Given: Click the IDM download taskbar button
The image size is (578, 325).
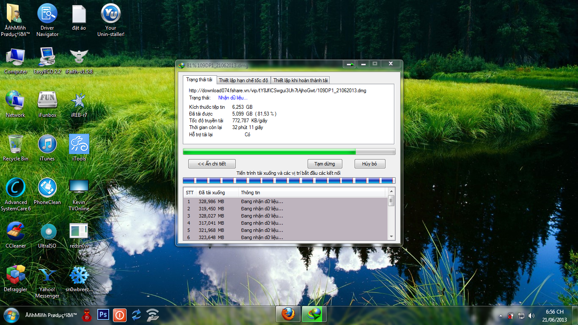Looking at the screenshot, I should pyautogui.click(x=314, y=315).
